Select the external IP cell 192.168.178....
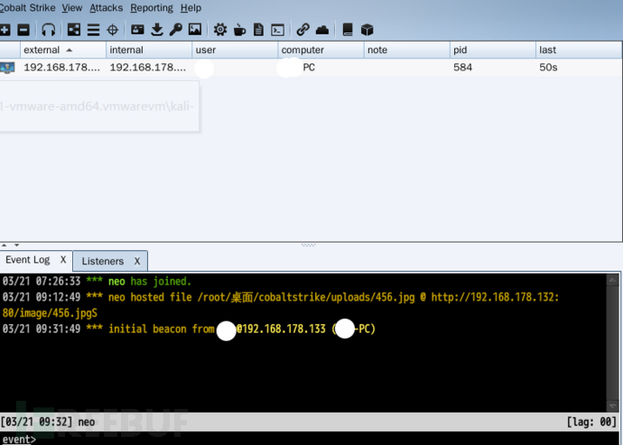623x445 pixels. click(62, 68)
